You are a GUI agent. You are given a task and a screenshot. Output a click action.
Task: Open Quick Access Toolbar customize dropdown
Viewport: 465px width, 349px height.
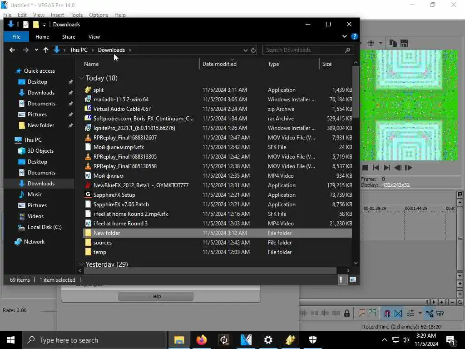[44, 25]
